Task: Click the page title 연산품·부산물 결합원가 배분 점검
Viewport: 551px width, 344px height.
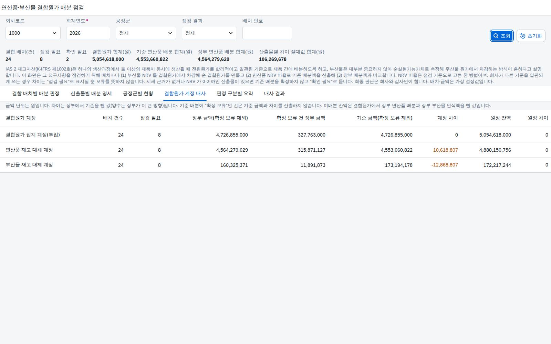Action: (x=43, y=8)
